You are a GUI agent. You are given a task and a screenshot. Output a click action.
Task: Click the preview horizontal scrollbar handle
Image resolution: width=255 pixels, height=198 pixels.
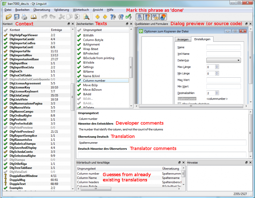click(x=191, y=106)
